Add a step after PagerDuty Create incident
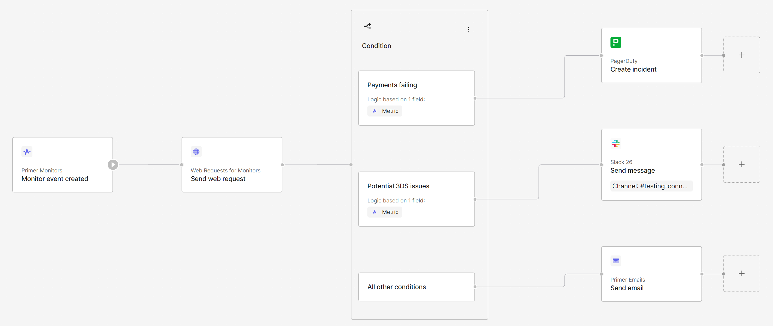 coord(742,55)
